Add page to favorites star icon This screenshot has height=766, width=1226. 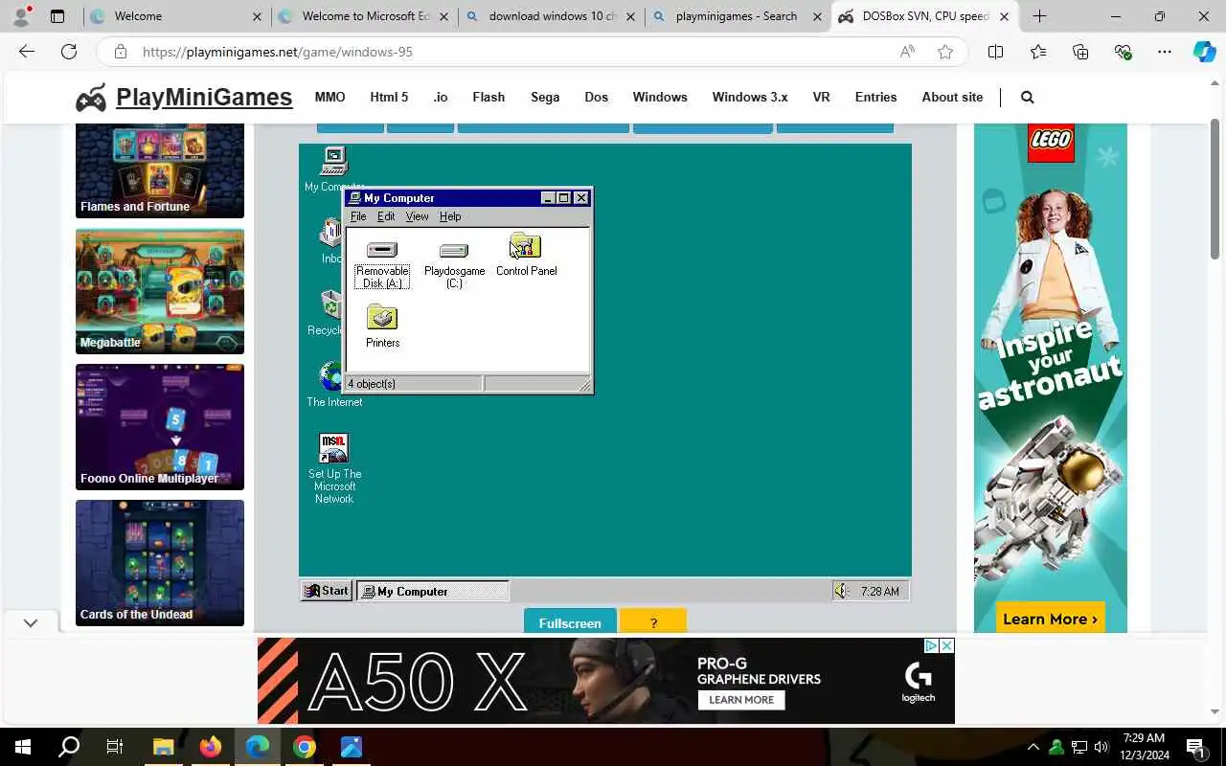[x=945, y=52]
